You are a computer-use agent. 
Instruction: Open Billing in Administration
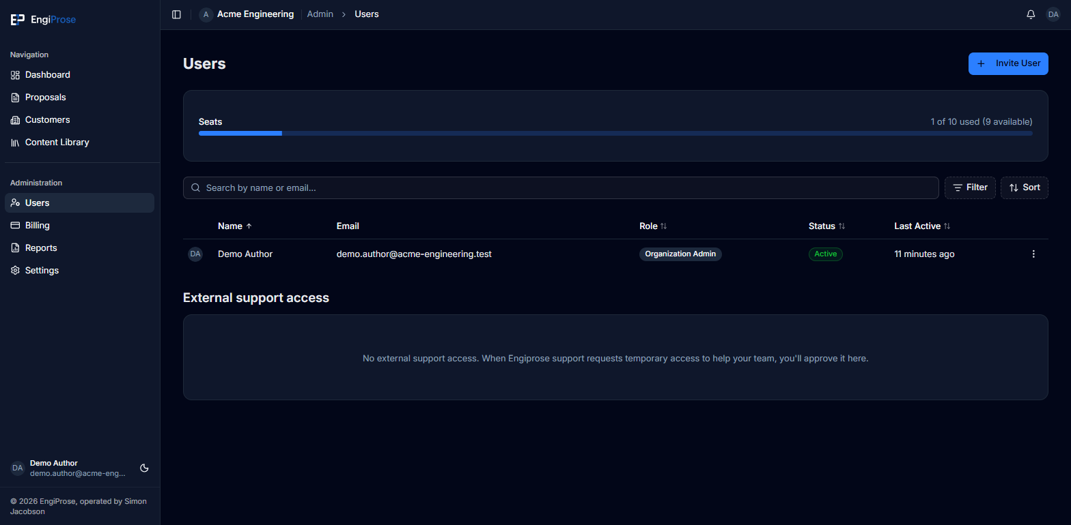point(79,226)
